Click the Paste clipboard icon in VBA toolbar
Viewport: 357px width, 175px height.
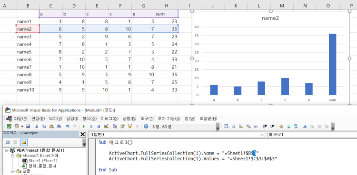click(x=51, y=126)
